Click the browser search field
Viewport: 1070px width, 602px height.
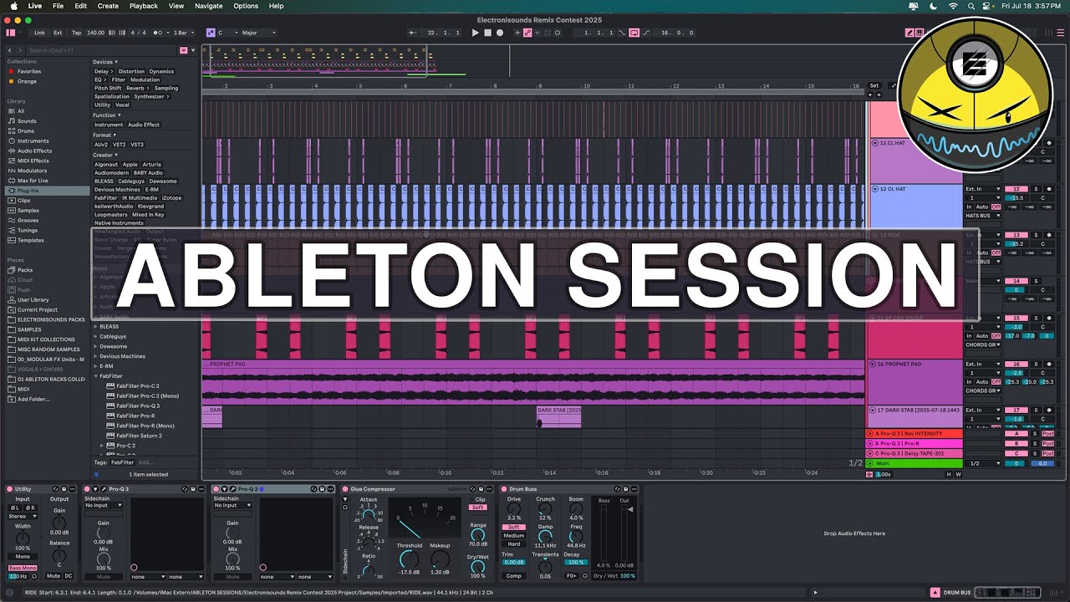coord(100,50)
